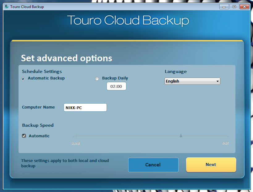
Task: Select the Backup Daily radio button
Action: 97,79
